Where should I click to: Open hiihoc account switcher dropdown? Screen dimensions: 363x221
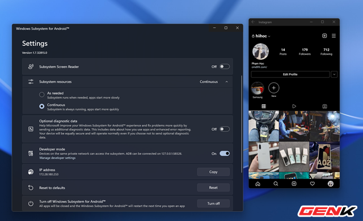[261, 36]
